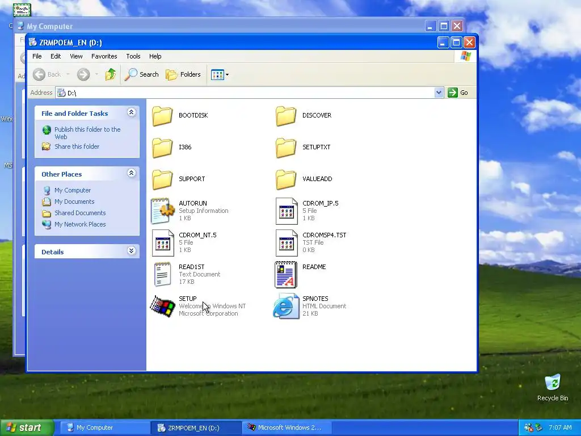Viewport: 581px width, 436px height.
Task: Click the Windows flag logo in menu bar
Action: 465,56
